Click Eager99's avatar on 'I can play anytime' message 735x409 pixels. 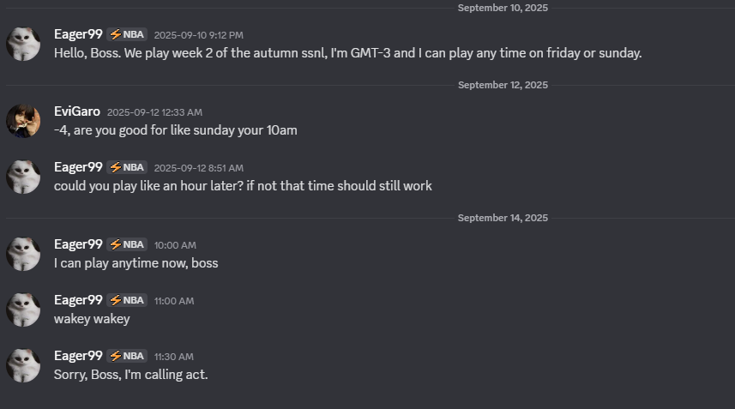[x=23, y=254]
